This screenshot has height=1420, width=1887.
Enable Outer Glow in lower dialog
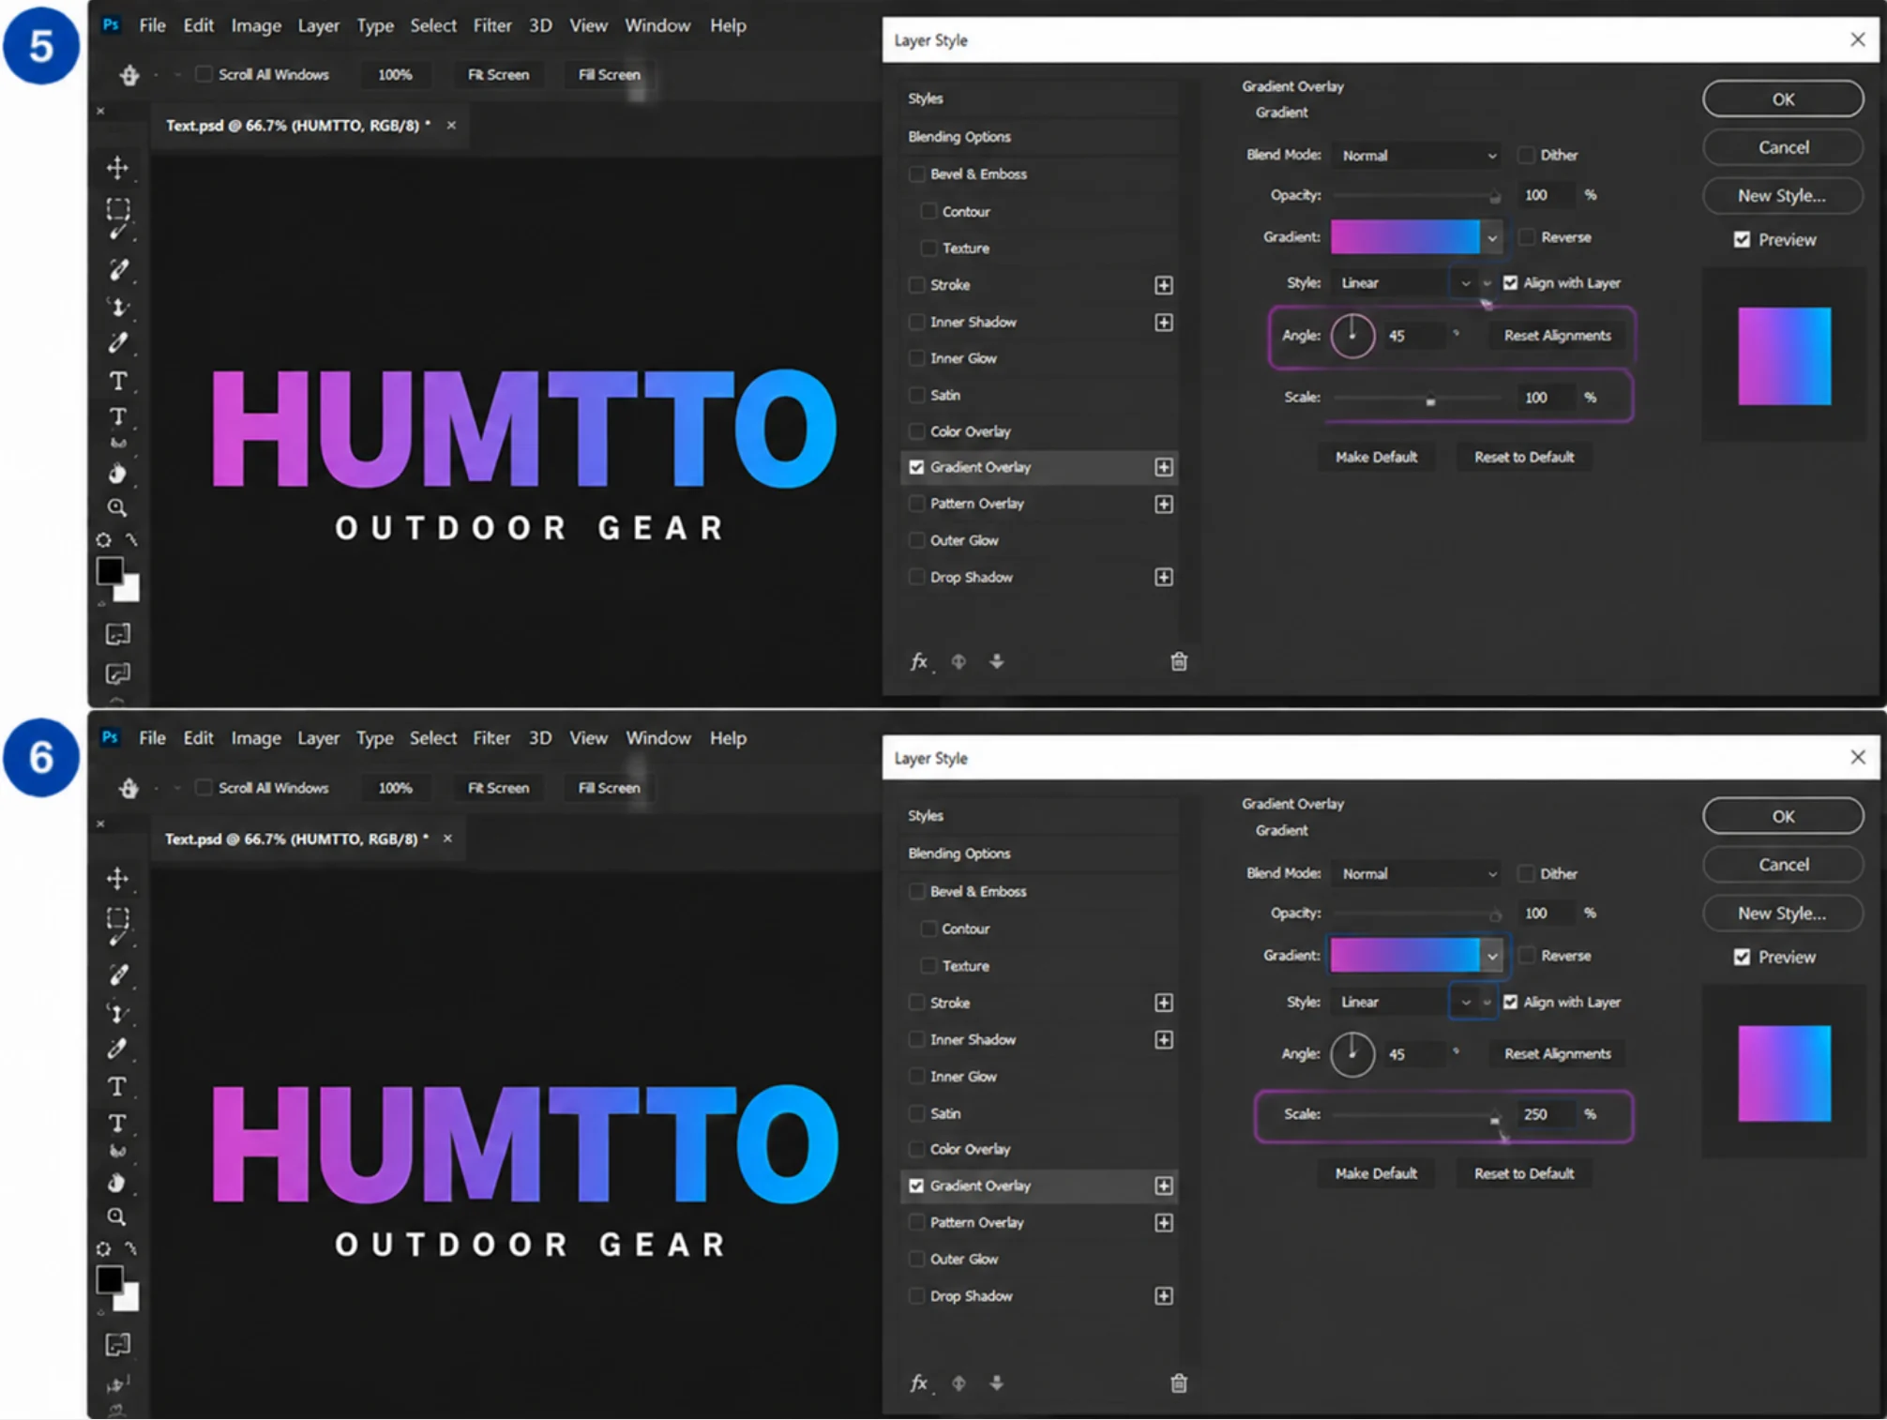coord(916,1259)
